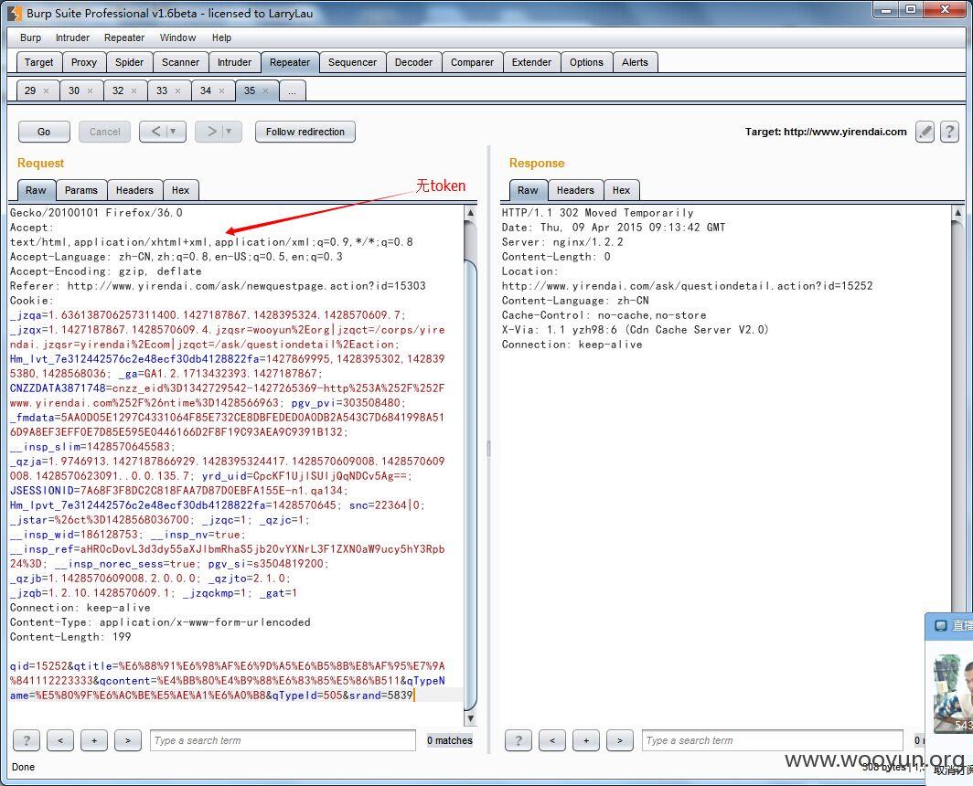Open the Window menu
Screen dimensions: 973x786
177,37
